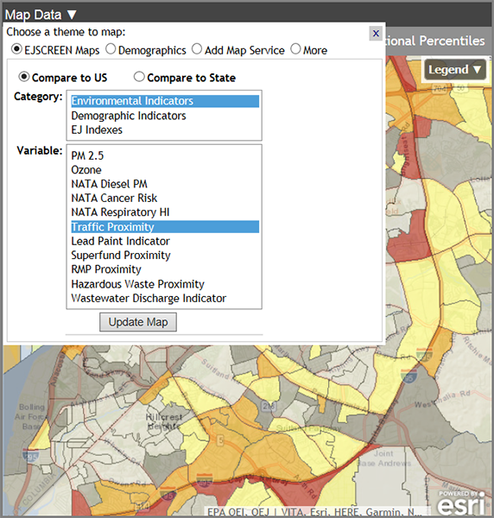Click Hillcrest Heights label on map
The width and height of the screenshot is (494, 518).
point(164,421)
